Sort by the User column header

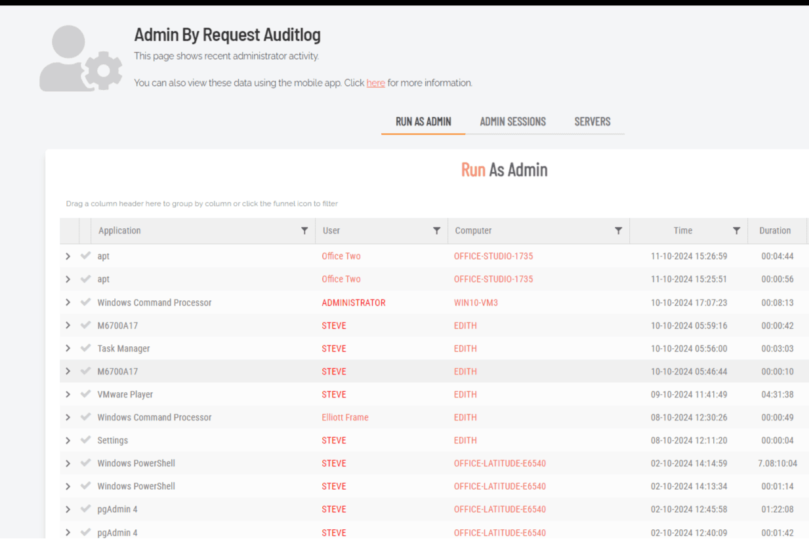pyautogui.click(x=331, y=230)
